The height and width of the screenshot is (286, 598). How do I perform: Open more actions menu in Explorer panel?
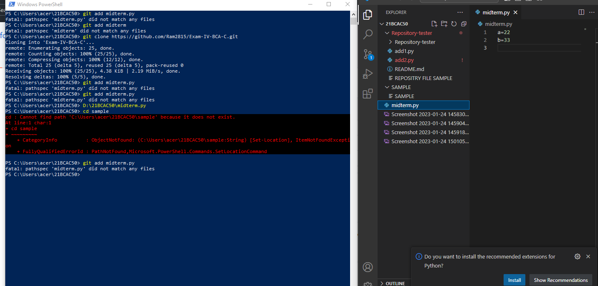[x=460, y=12]
